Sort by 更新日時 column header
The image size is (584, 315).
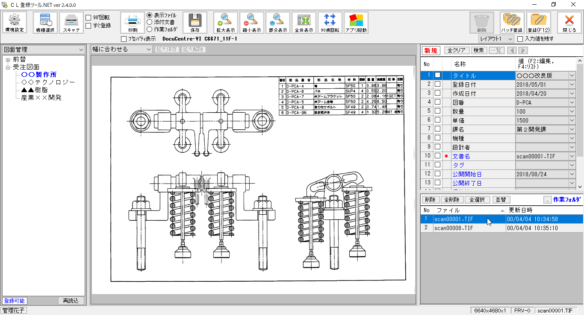[544, 210]
